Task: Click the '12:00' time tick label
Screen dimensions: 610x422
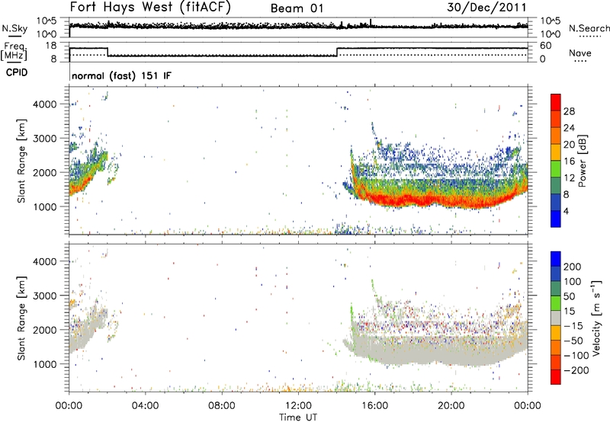Action: [298, 406]
